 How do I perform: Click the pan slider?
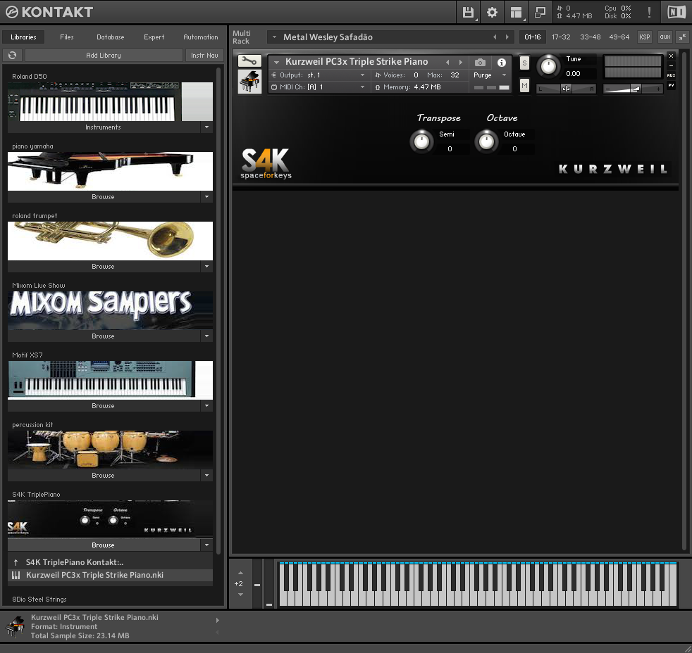click(567, 89)
